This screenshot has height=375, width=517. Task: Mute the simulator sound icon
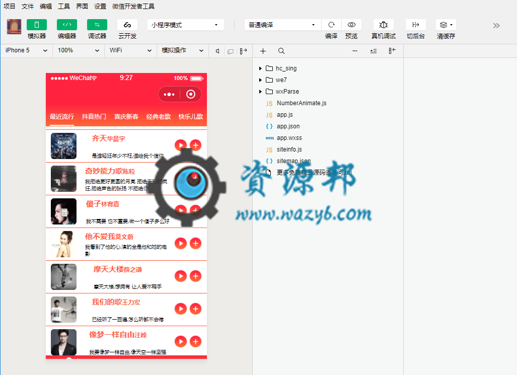click(x=217, y=51)
